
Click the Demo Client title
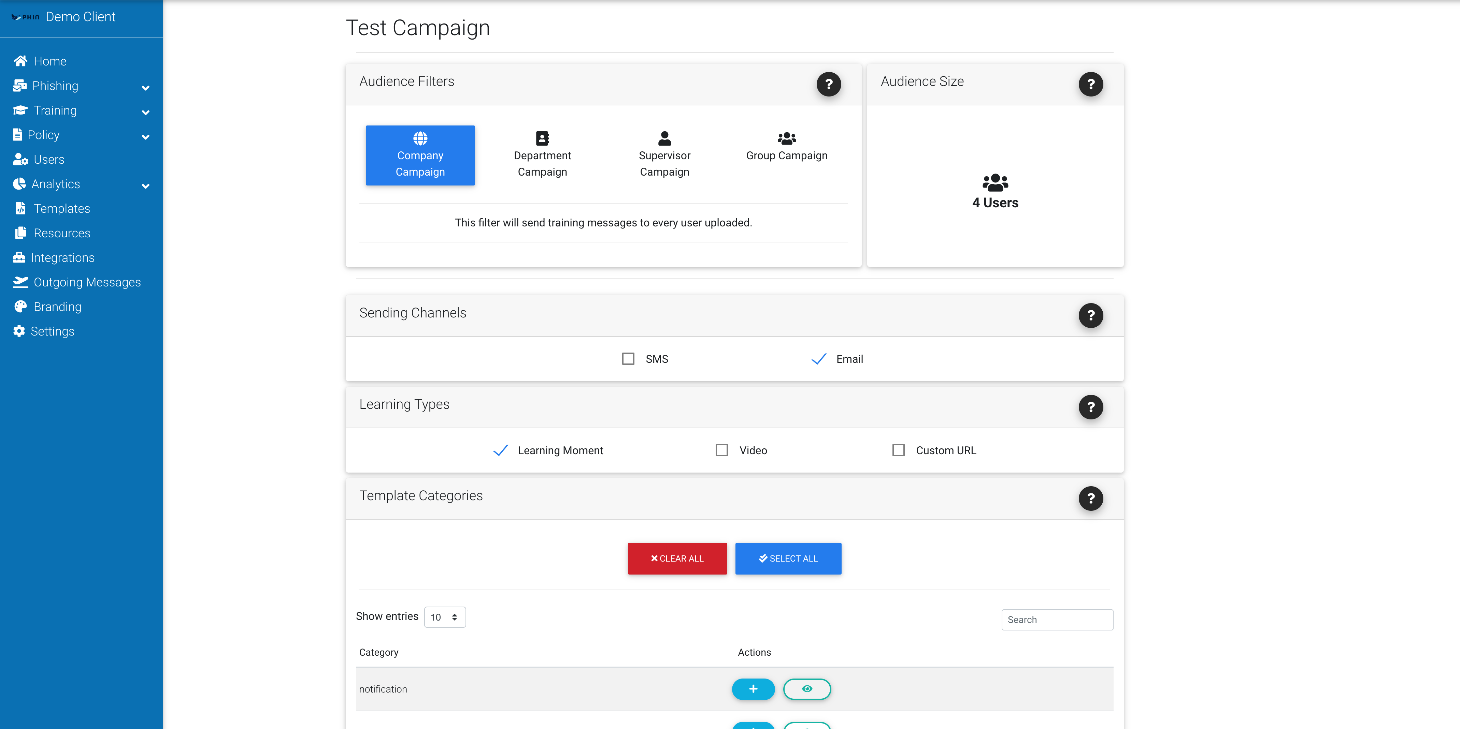tap(81, 17)
